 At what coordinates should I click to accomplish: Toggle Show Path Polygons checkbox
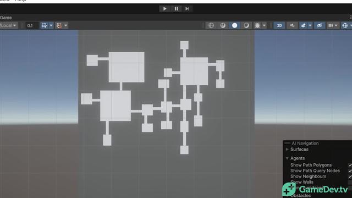point(350,165)
